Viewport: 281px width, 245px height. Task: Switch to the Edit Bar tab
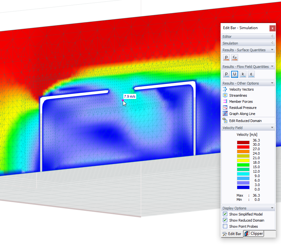click(232, 234)
